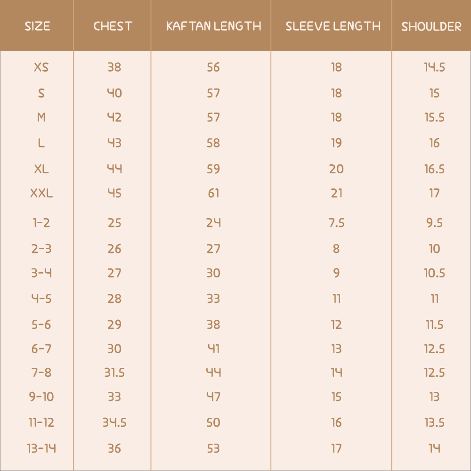
Task: Click the CHEST column header
Action: 113,26
